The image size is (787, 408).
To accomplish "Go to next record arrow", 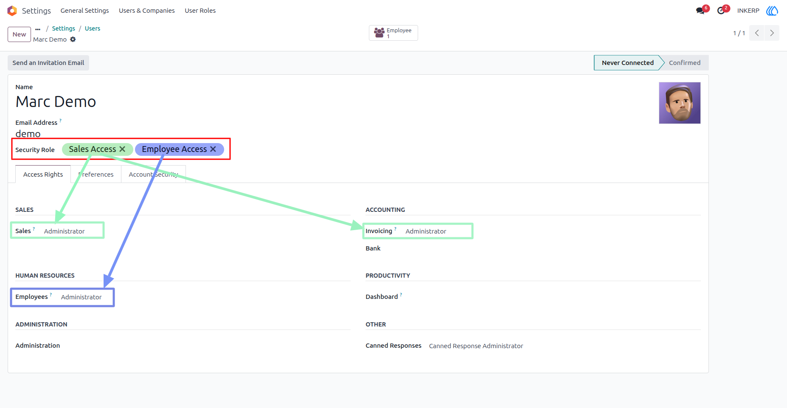I will click(x=772, y=33).
